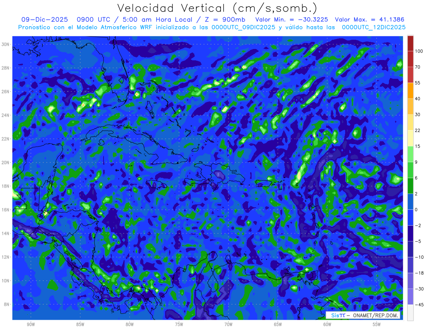Viewport: 427px width, 329px height.
Task: Click the "10N" latitude label
Action: [x=6, y=281]
